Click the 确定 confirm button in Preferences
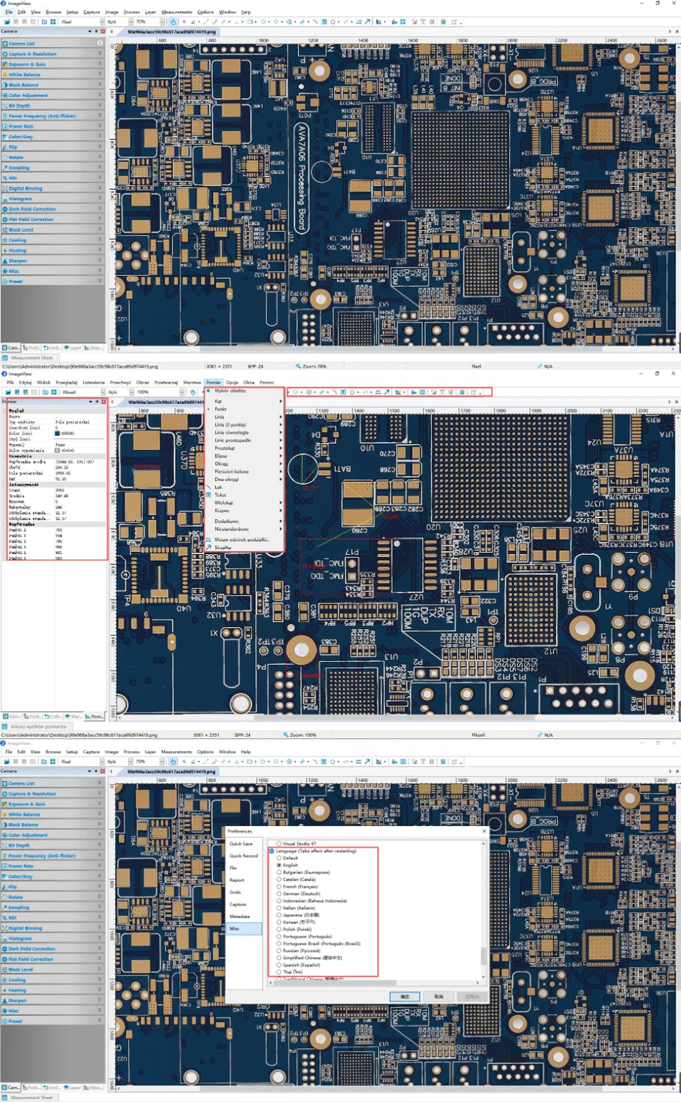This screenshot has height=1102, width=681. click(405, 996)
